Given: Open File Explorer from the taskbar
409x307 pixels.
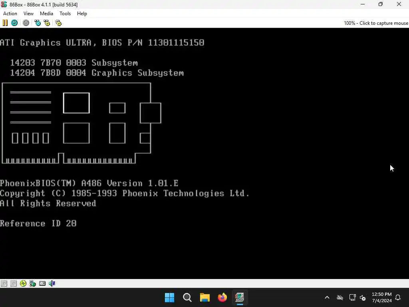Looking at the screenshot, I should tap(205, 297).
